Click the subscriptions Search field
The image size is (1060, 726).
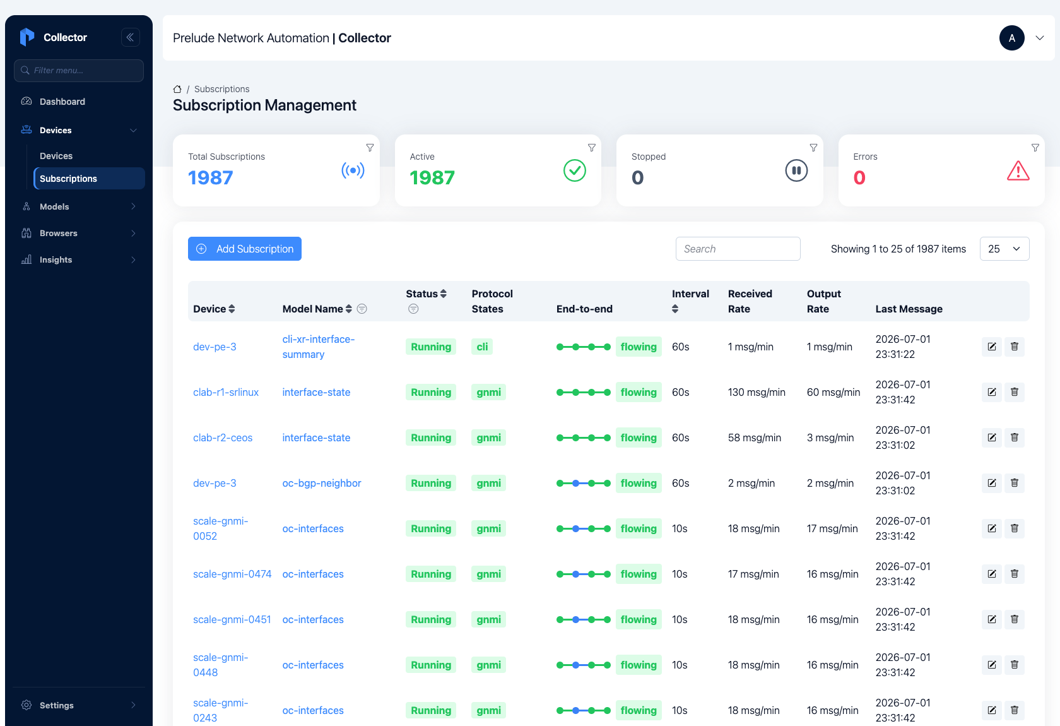[738, 249]
